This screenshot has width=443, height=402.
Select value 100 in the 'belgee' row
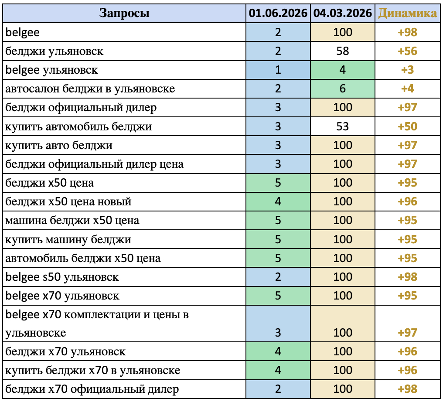pyautogui.click(x=342, y=32)
